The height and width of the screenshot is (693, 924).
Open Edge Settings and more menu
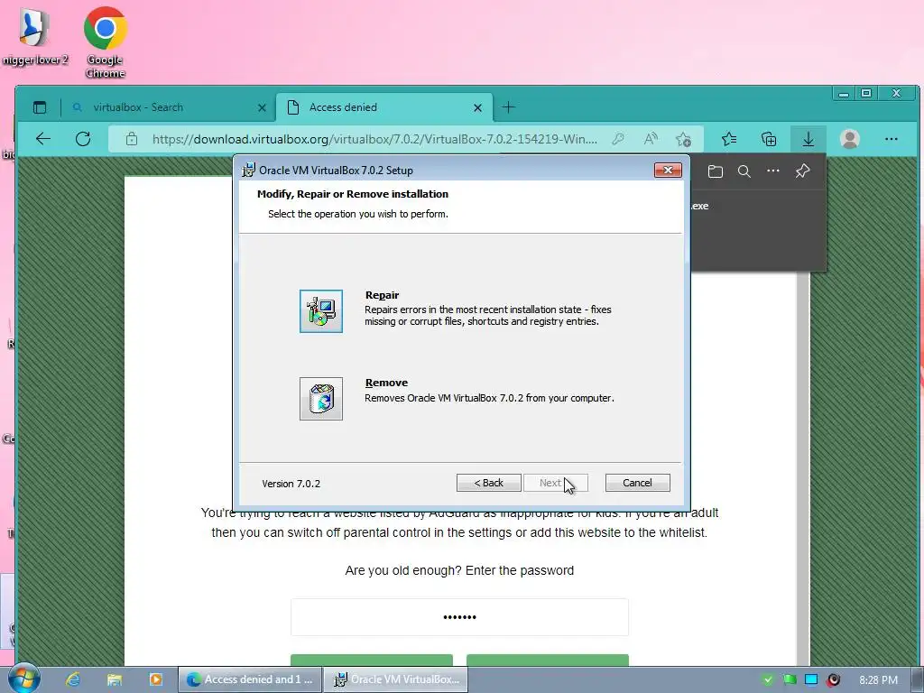891,139
